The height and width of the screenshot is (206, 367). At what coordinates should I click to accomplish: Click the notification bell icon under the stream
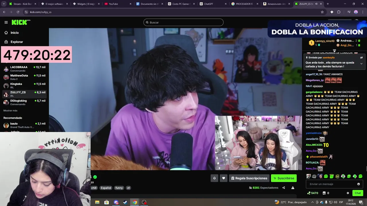point(214,178)
